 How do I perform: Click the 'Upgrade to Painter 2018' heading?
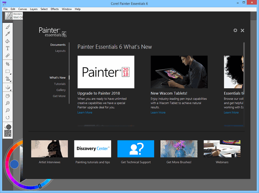pos(99,93)
